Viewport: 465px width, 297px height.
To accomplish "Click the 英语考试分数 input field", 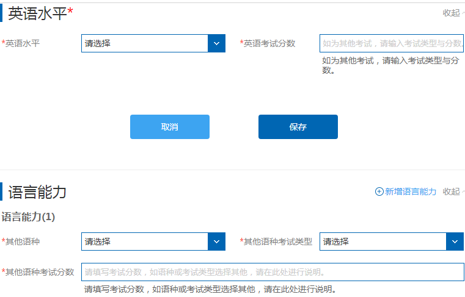I will [392, 43].
